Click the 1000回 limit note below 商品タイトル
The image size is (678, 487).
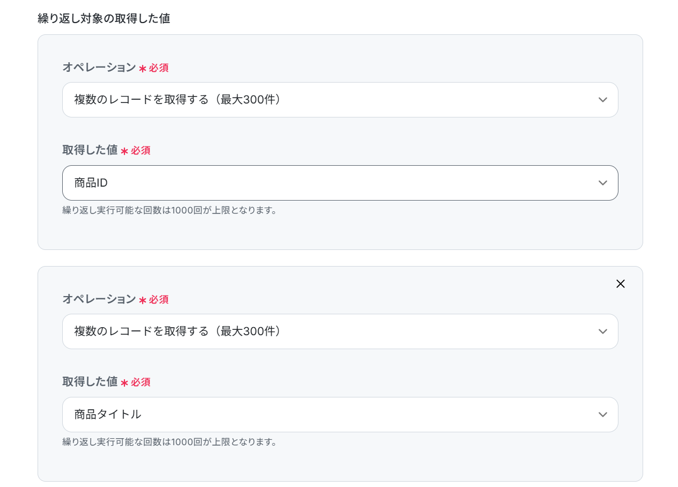pos(169,442)
